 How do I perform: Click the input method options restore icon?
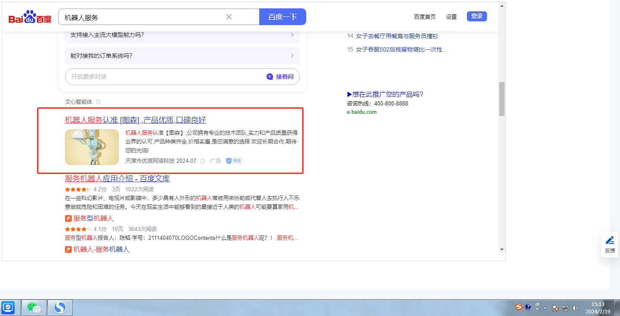click(x=537, y=305)
